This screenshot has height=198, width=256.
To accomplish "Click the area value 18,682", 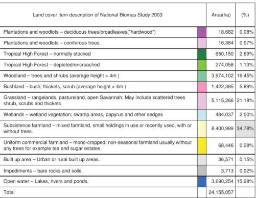I will [x=226, y=32].
